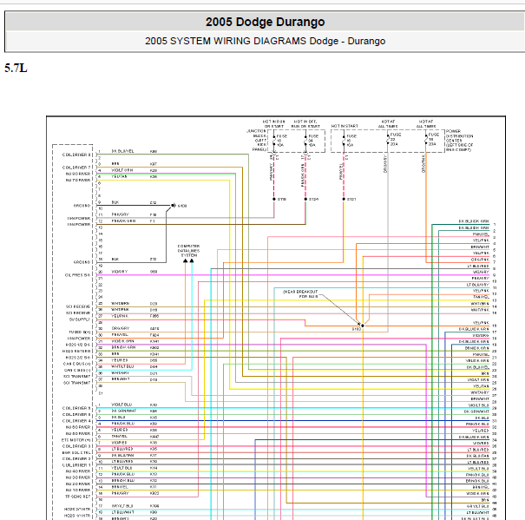This screenshot has height=520, width=525.
Task: Click the "HOT IN OFF, RUN OR START" header
Action: coord(305,123)
